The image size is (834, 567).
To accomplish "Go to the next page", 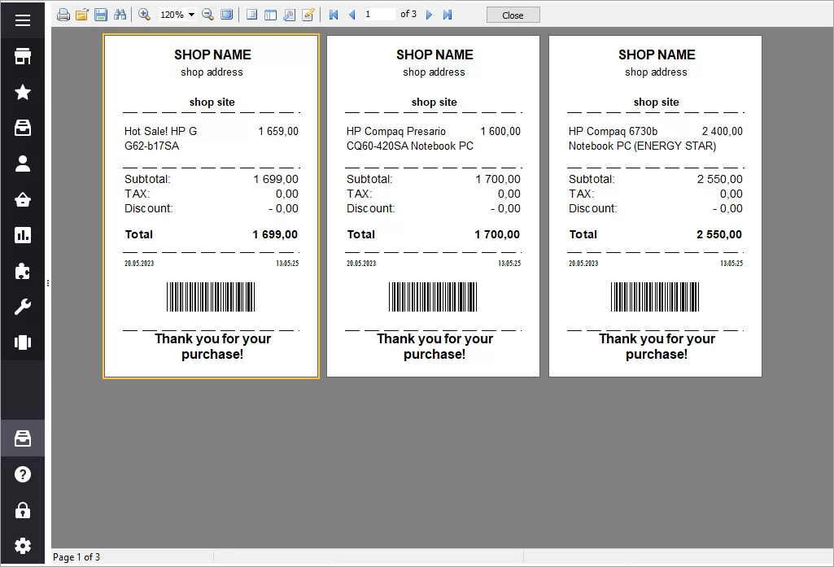I will point(430,15).
